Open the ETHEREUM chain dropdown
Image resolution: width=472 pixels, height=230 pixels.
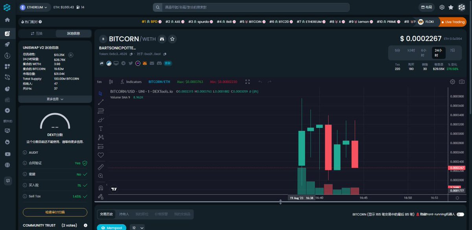click(35, 7)
